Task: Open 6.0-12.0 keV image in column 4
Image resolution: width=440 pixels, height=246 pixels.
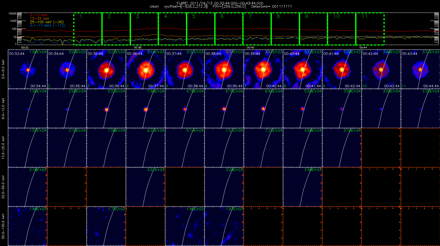Action: click(x=146, y=109)
